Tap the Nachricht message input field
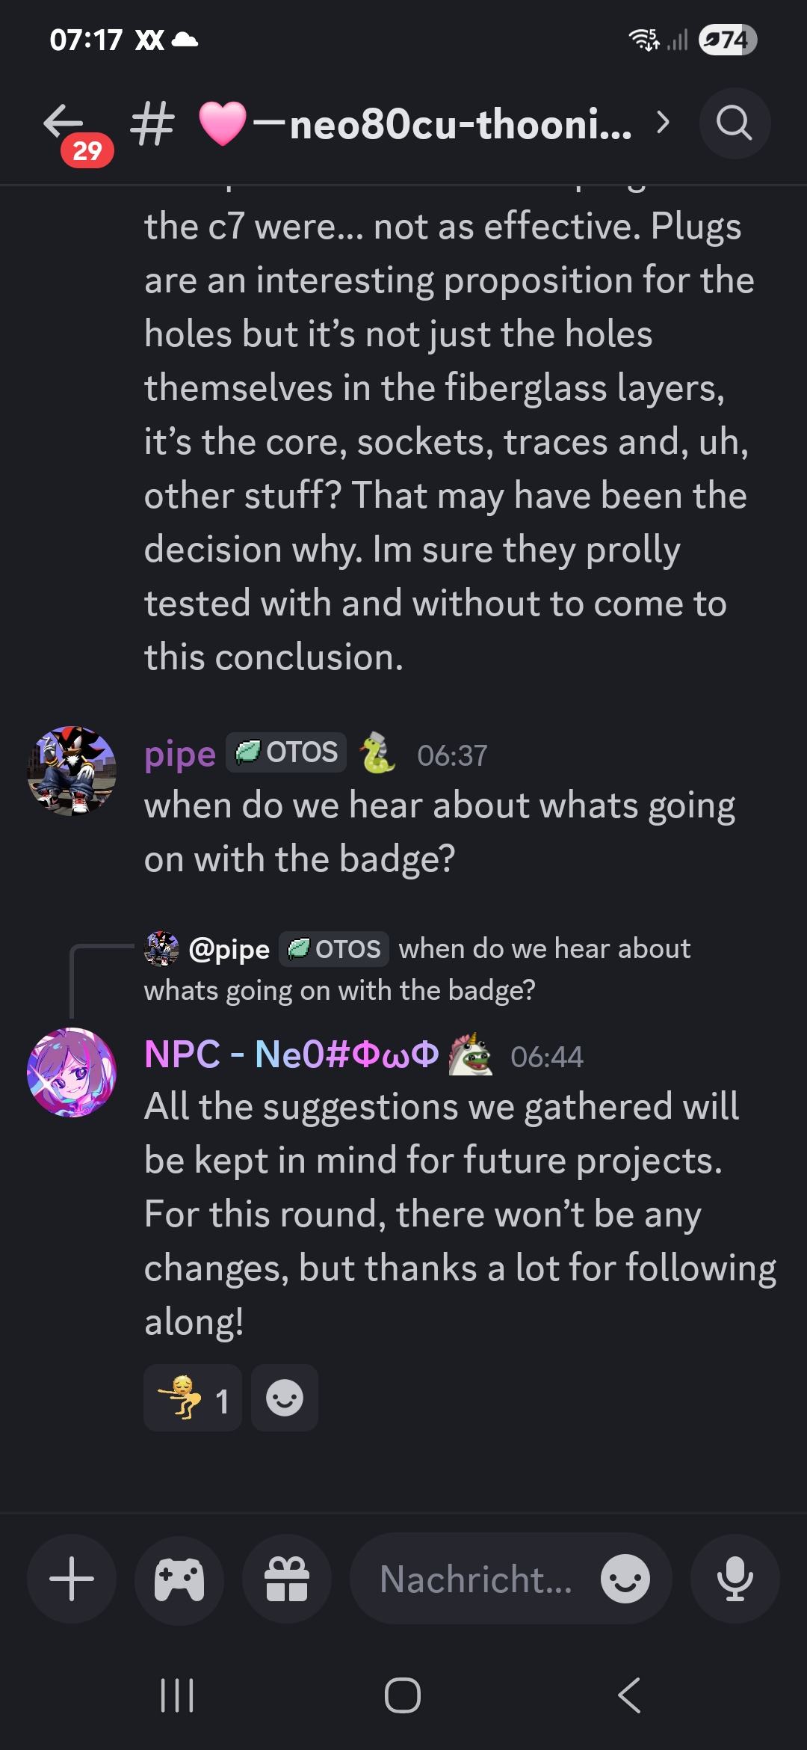Screen dimensions: 807x1750 (475, 1578)
